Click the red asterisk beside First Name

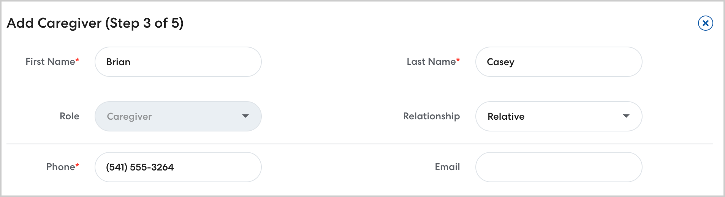(x=78, y=60)
